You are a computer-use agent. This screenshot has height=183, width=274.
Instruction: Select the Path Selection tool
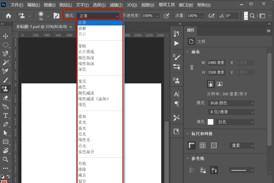[x=5, y=133]
